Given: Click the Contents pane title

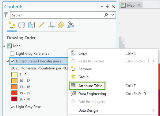Looking at the screenshot, I should (14, 7).
